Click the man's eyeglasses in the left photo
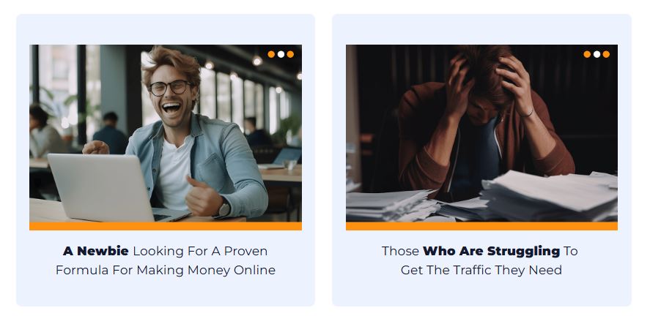 (170, 88)
